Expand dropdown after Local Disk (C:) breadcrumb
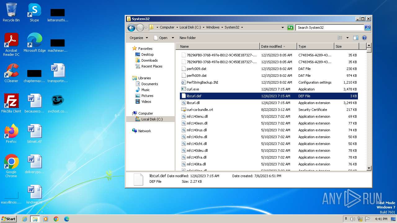The image size is (397, 223). coord(203,27)
